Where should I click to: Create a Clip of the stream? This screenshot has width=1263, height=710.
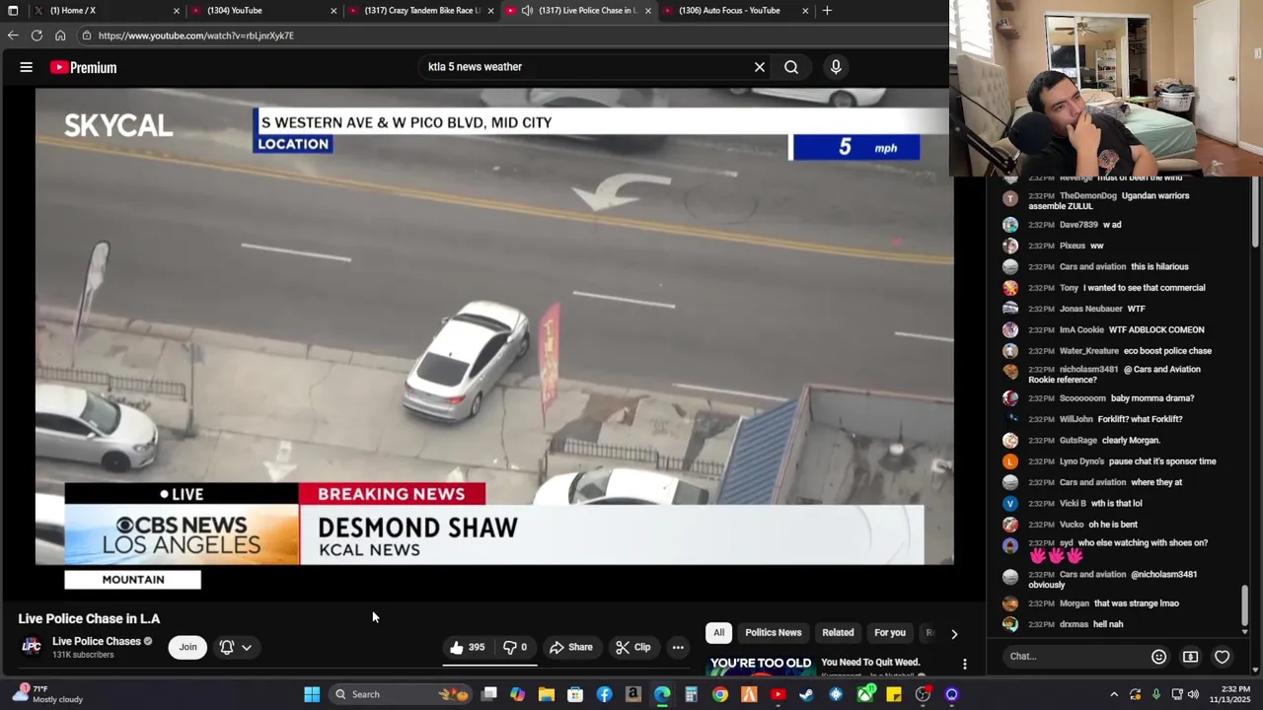(x=633, y=647)
